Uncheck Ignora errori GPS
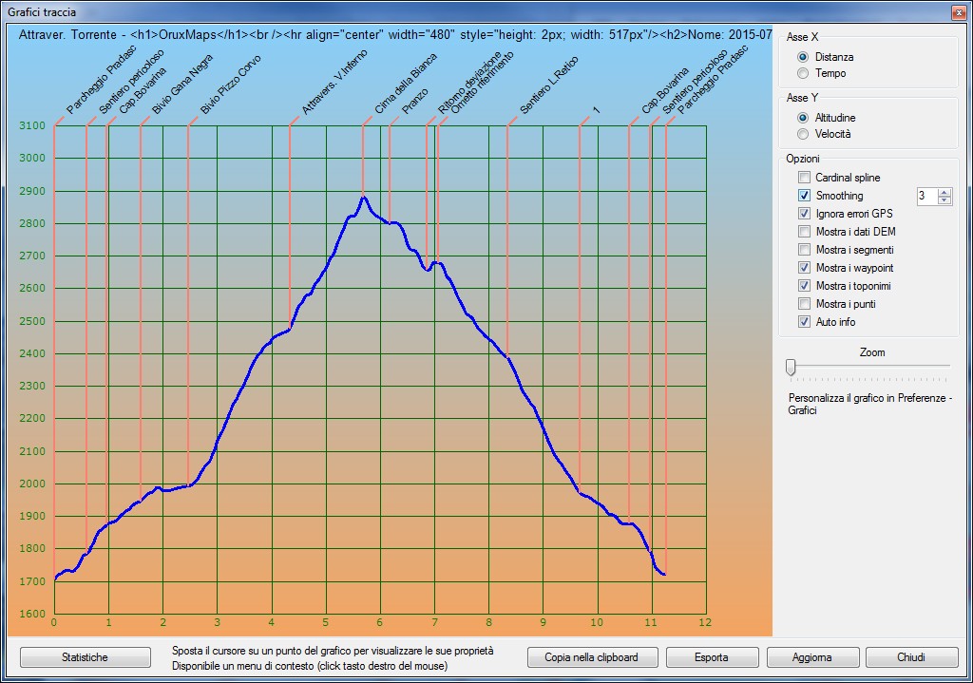 [805, 214]
